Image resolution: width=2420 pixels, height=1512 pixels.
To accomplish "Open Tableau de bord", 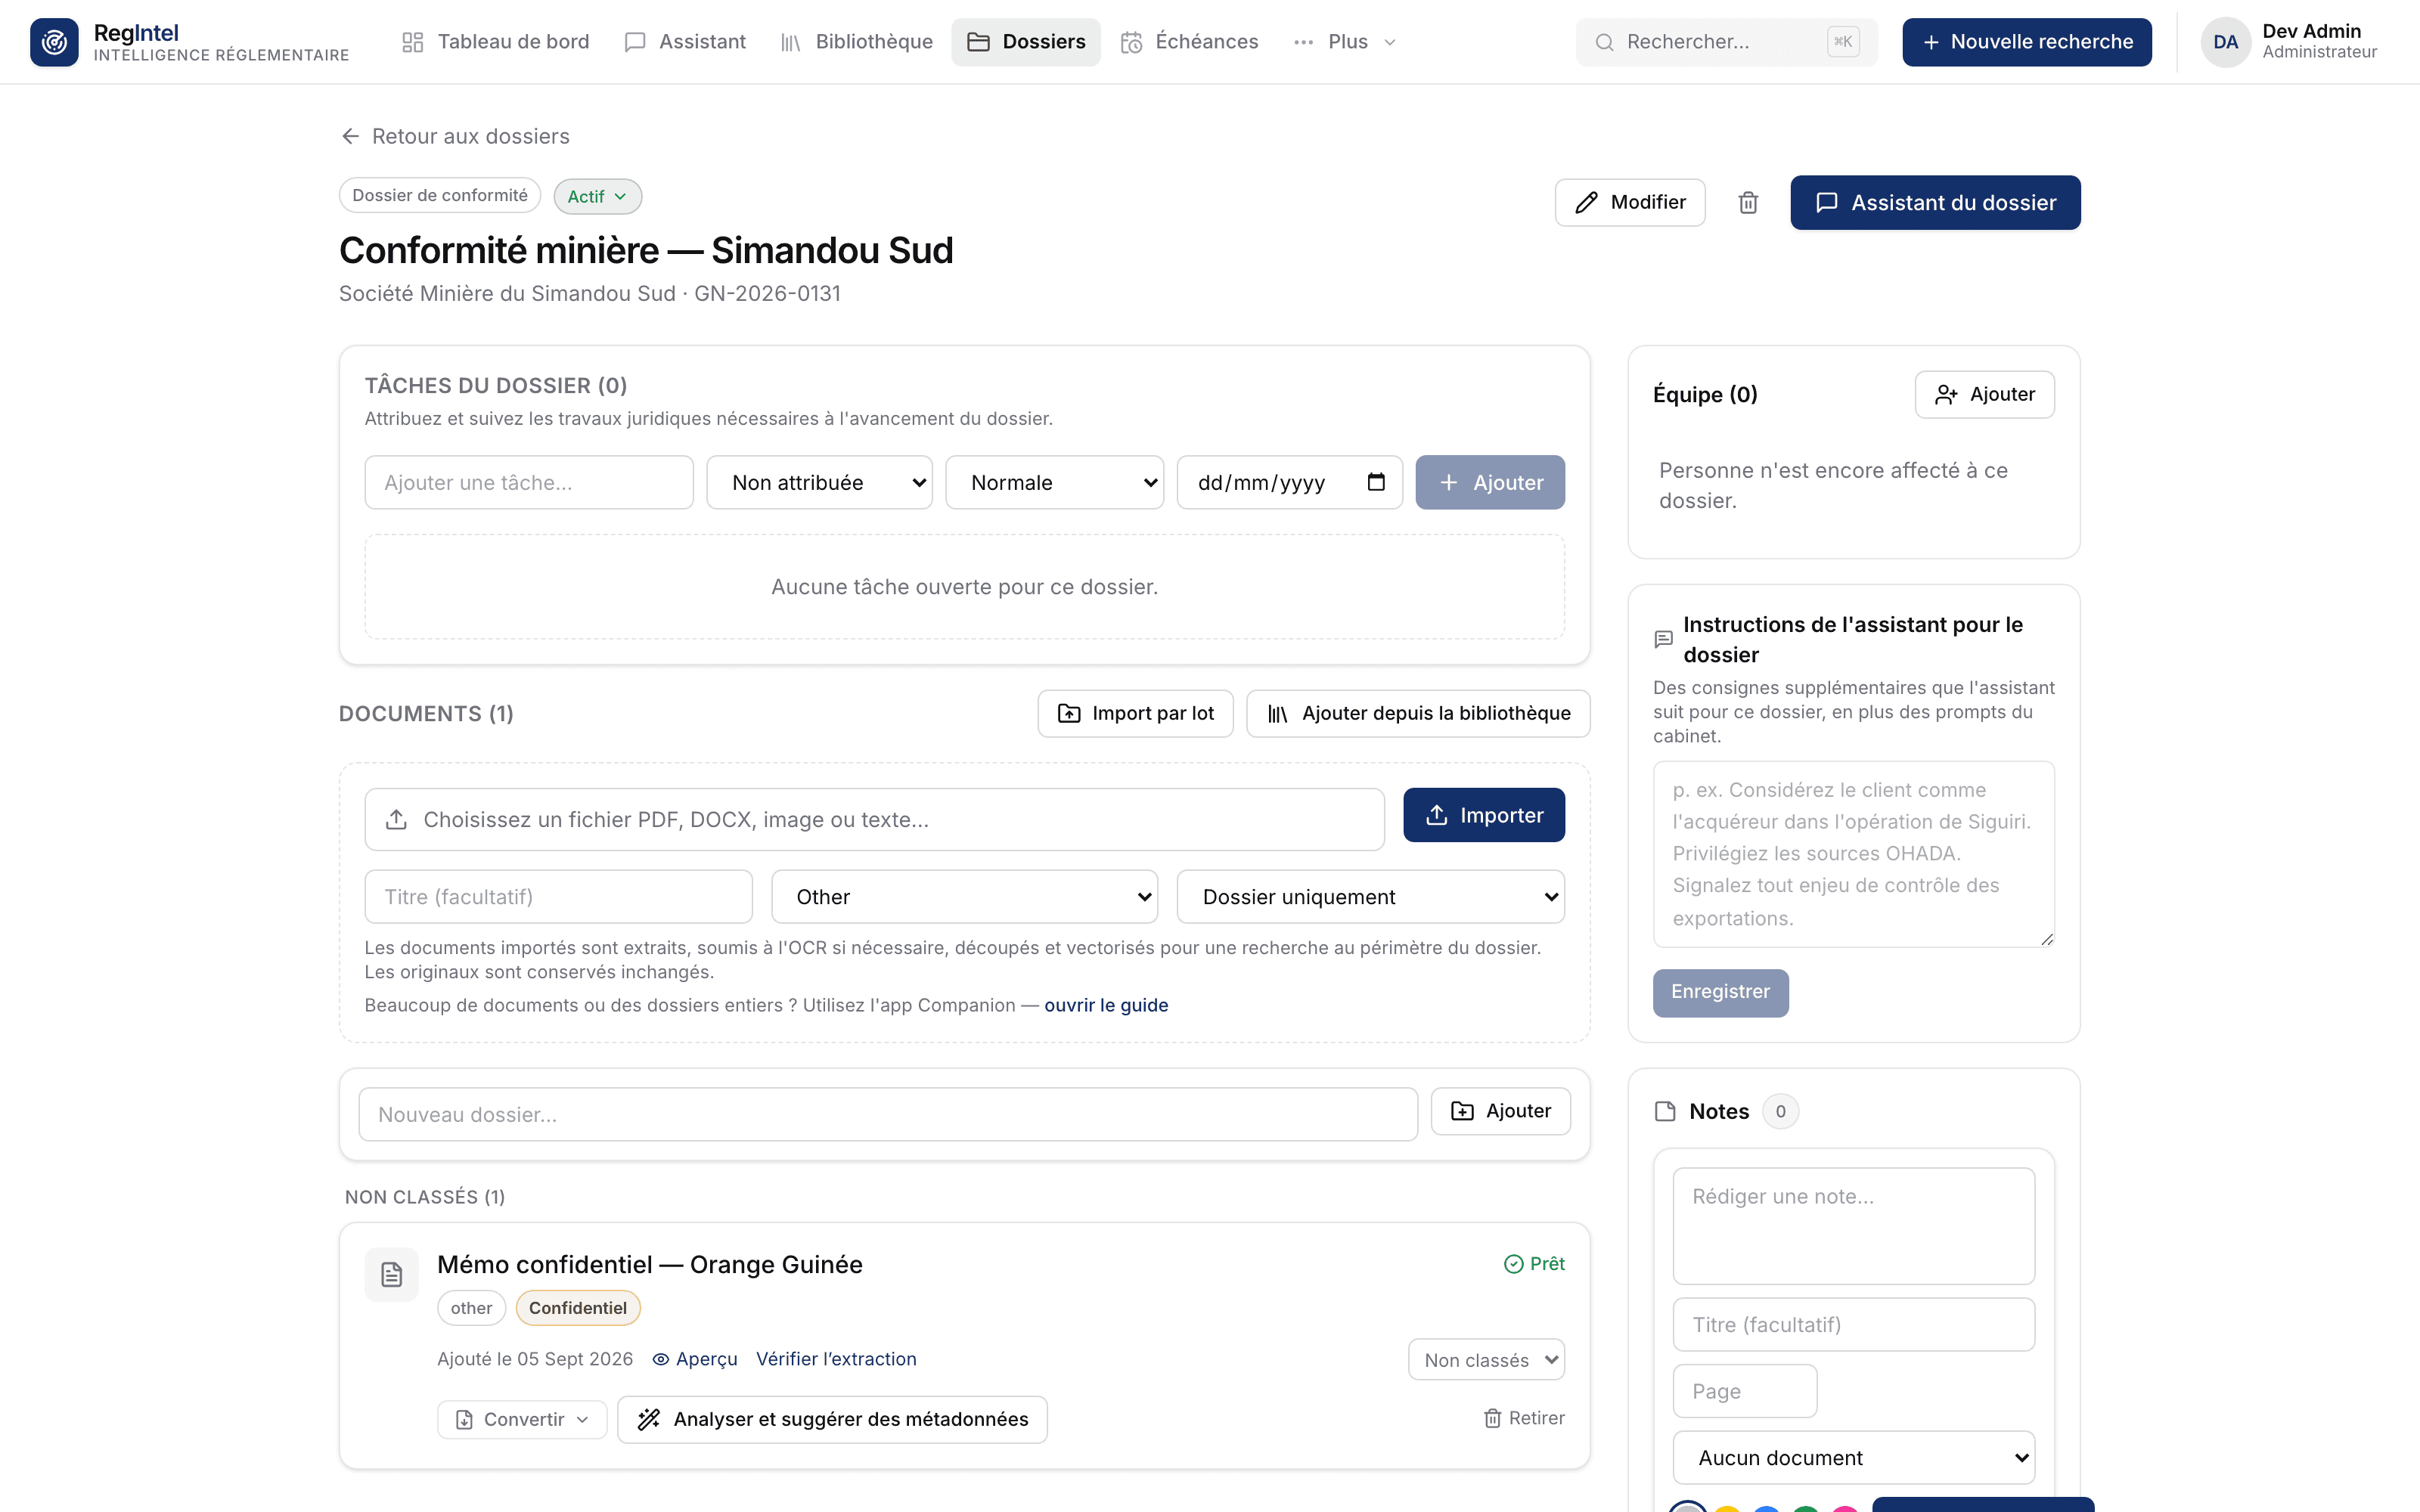I will point(495,42).
